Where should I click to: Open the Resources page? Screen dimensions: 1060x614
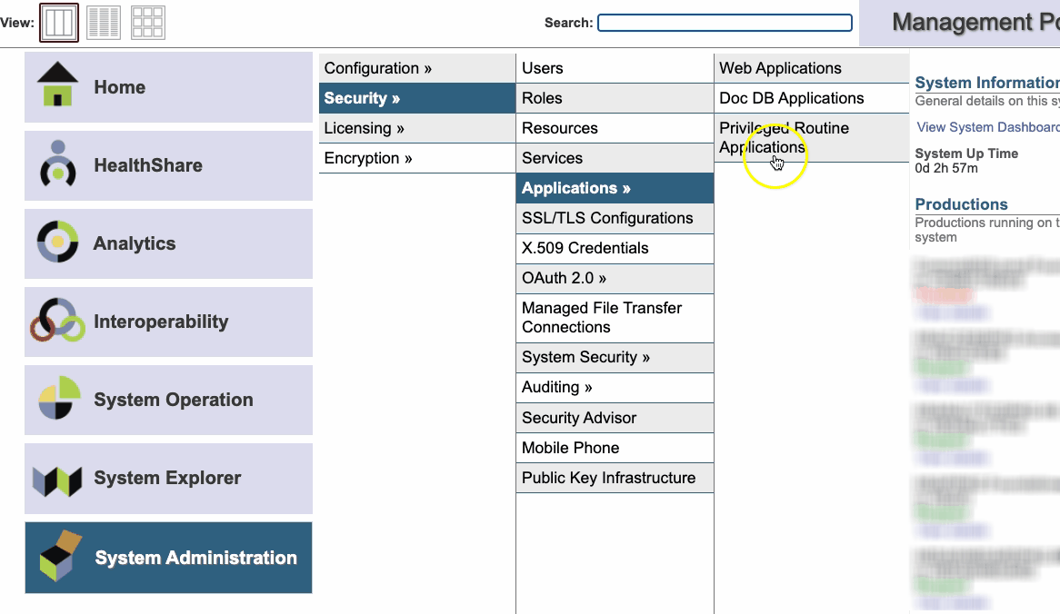tap(615, 128)
